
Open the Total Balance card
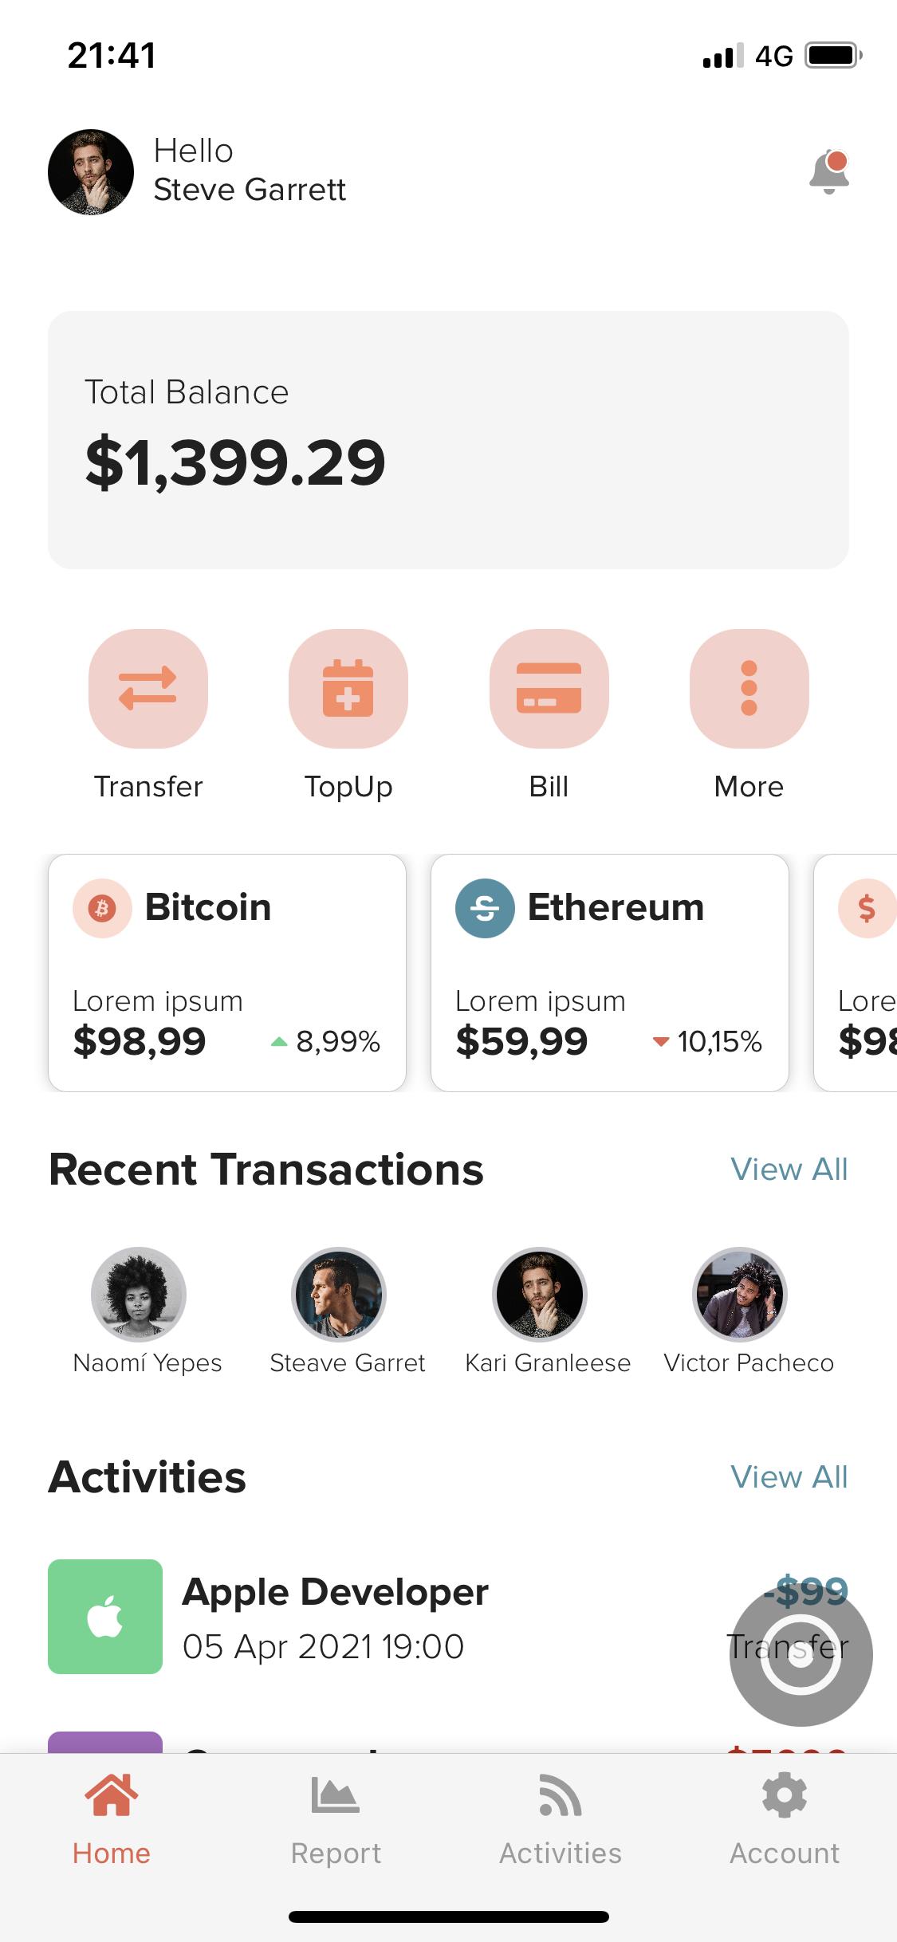click(448, 440)
